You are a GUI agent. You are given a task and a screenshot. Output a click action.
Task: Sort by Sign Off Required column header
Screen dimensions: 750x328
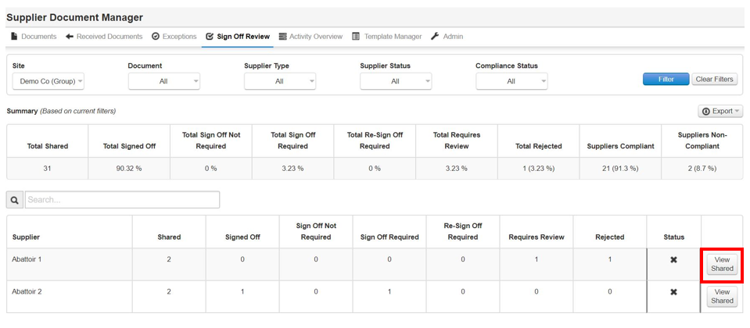tap(389, 237)
